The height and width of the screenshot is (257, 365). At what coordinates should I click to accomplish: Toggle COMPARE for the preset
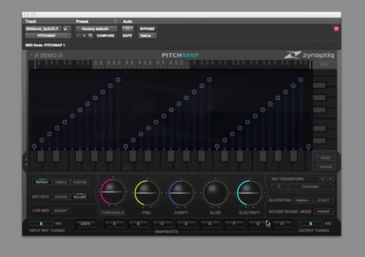click(105, 36)
